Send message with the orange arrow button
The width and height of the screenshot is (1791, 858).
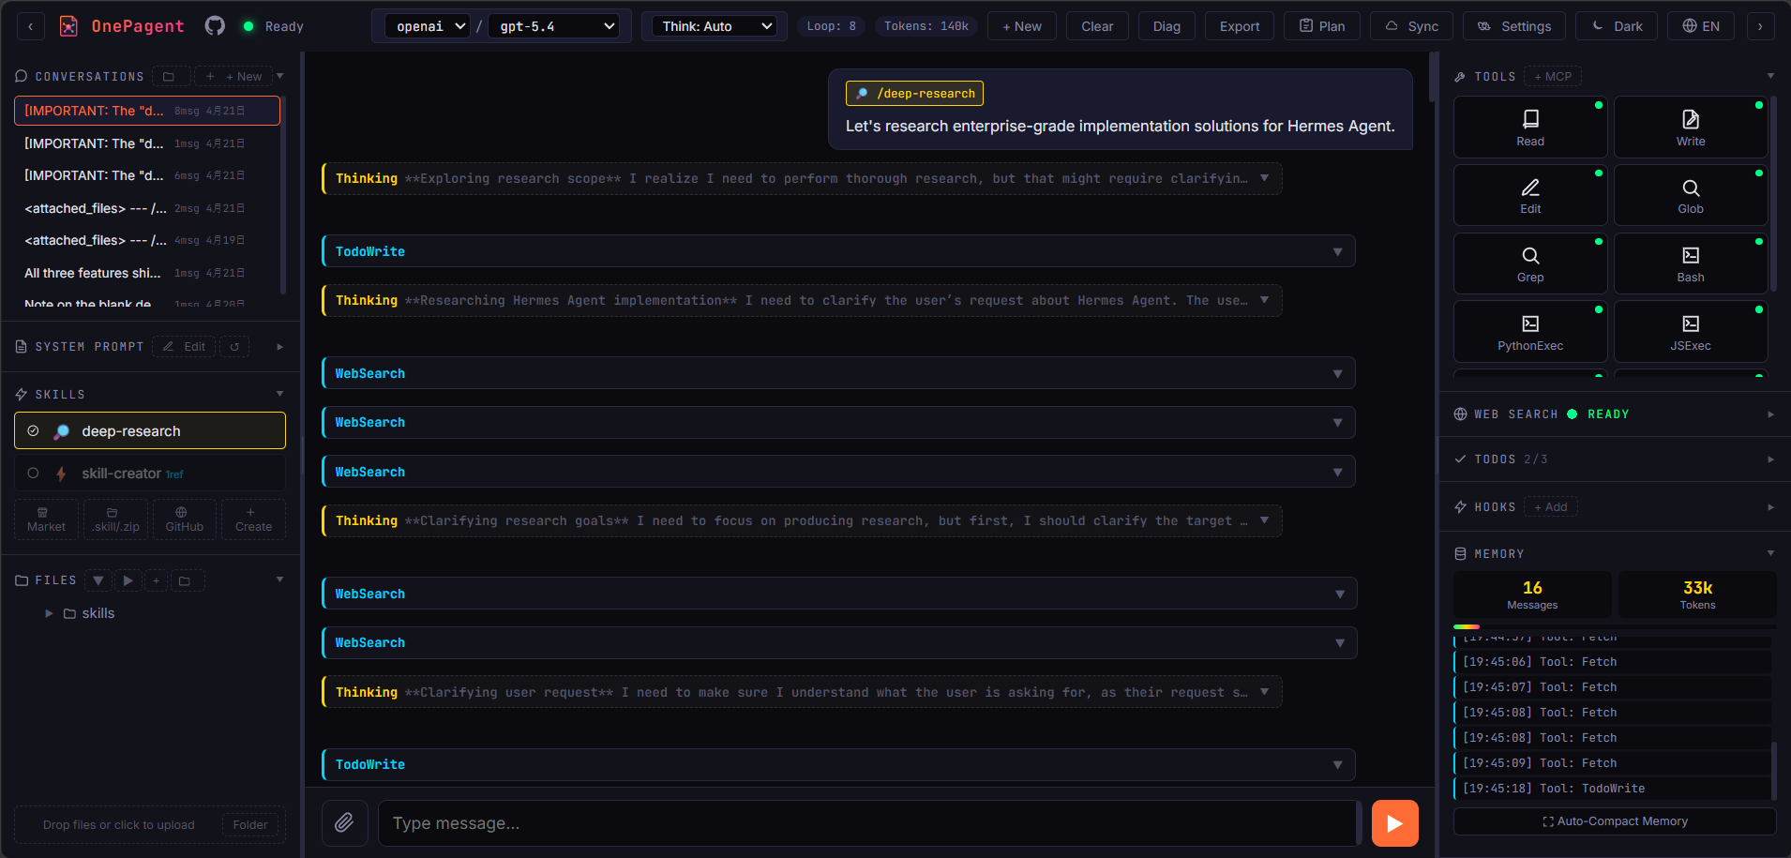pyautogui.click(x=1394, y=823)
